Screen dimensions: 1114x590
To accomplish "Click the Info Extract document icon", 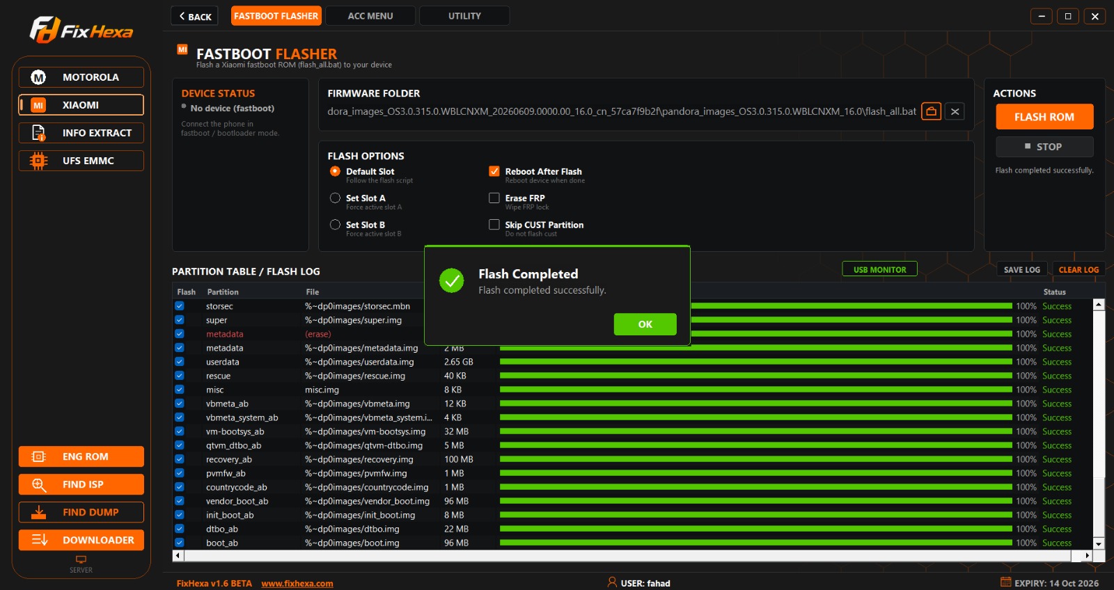I will [38, 133].
